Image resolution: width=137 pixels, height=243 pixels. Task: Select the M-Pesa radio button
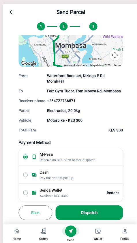25,157
